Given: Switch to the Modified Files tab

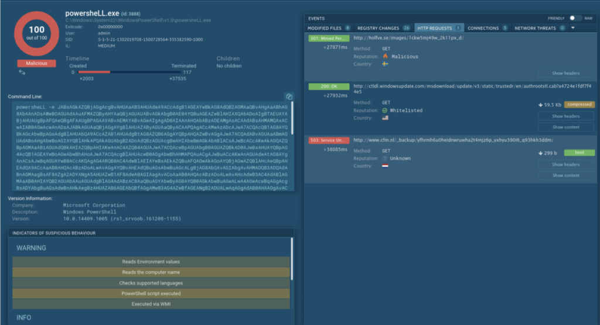Looking at the screenshot, I should point(329,28).
